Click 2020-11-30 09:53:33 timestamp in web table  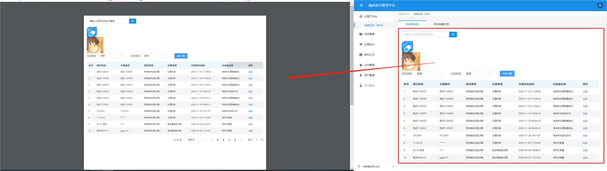pos(530,121)
